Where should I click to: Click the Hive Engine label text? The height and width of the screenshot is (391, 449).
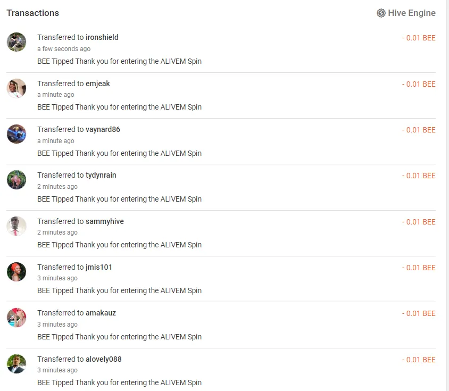412,13
